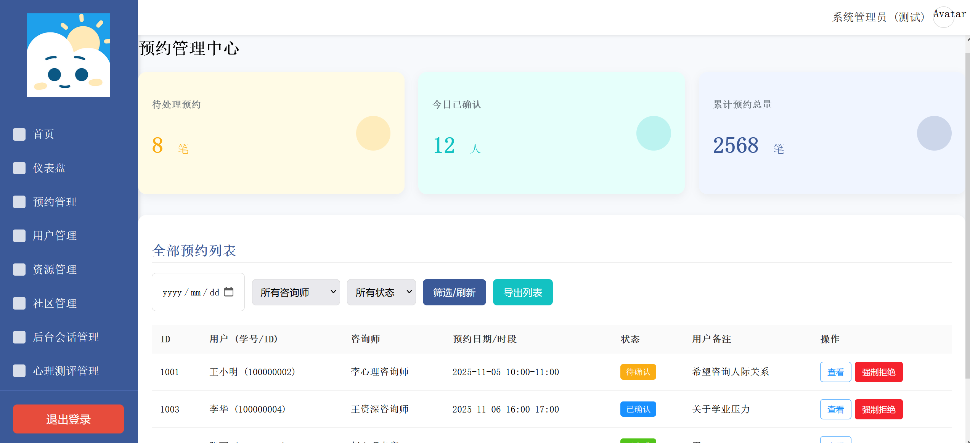Click the icon beside 仪表盘
Viewport: 970px width, 443px height.
pos(19,168)
